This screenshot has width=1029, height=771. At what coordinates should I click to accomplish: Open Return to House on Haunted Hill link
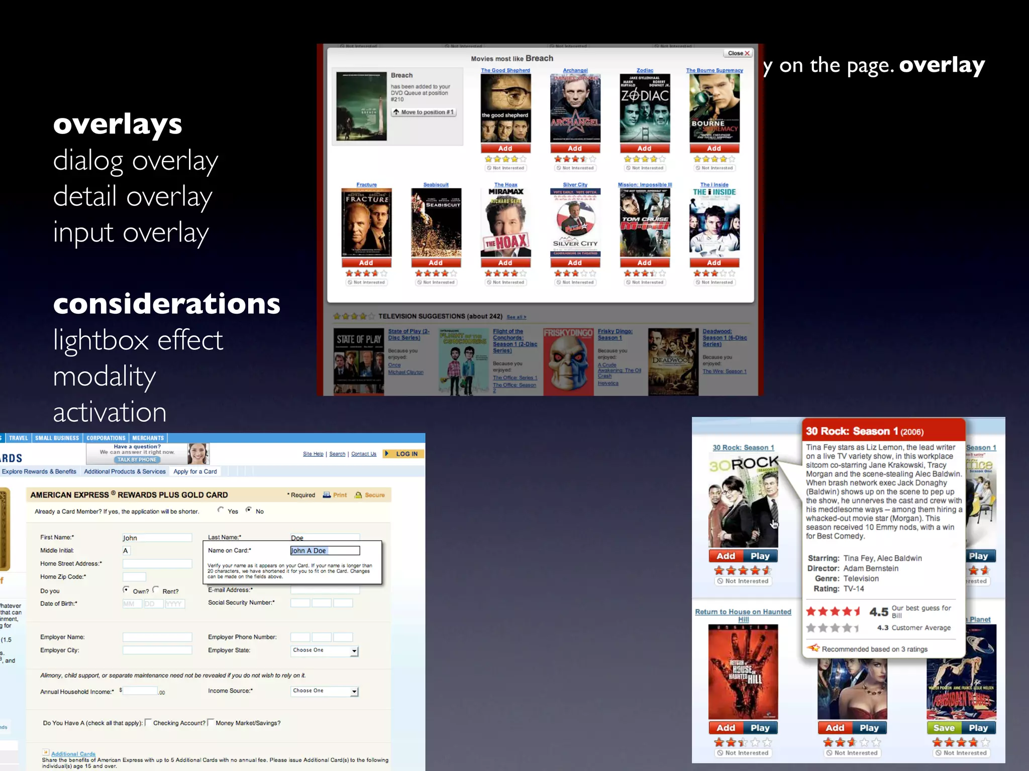[x=743, y=615]
